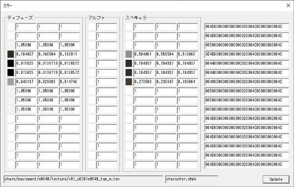Close the カラー dialog window
The width and height of the screenshot is (294, 187).
point(288,5)
